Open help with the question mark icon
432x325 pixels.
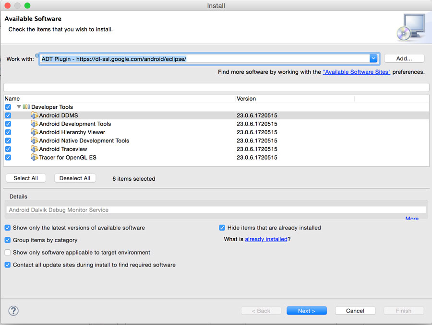point(13,311)
